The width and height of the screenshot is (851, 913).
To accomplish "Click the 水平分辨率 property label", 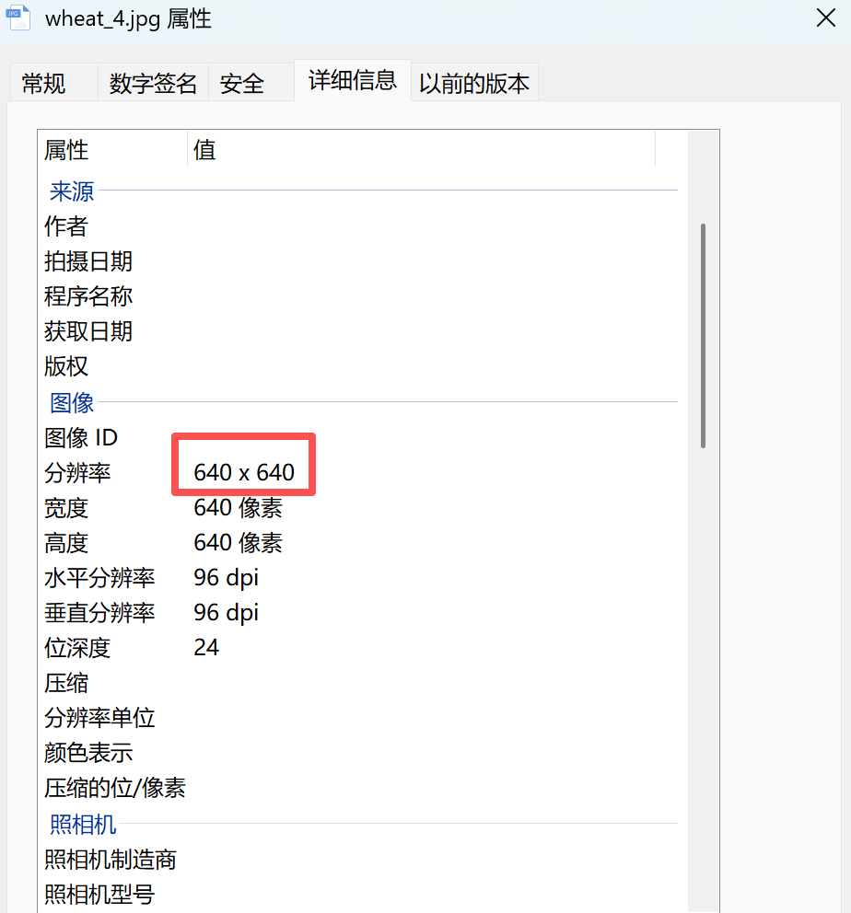I will [99, 578].
